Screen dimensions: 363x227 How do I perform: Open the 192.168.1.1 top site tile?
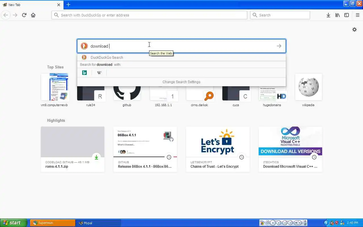click(x=163, y=96)
